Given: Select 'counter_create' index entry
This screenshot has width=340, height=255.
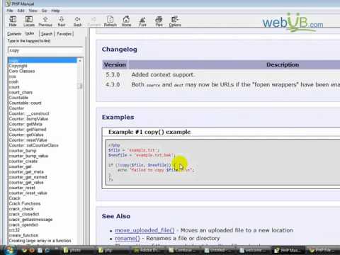Looking at the screenshot, I should (x=23, y=161).
